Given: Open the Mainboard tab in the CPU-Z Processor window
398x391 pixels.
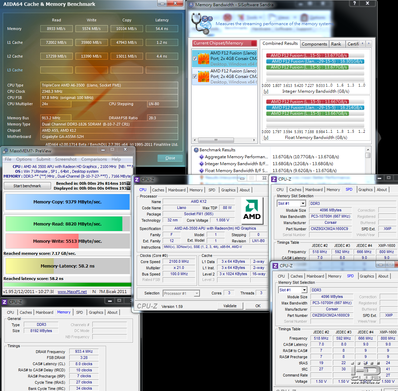Looking at the screenshot, I should pos(177,190).
